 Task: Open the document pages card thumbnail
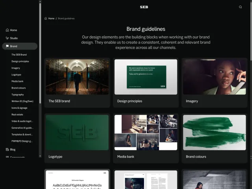click(x=146, y=180)
